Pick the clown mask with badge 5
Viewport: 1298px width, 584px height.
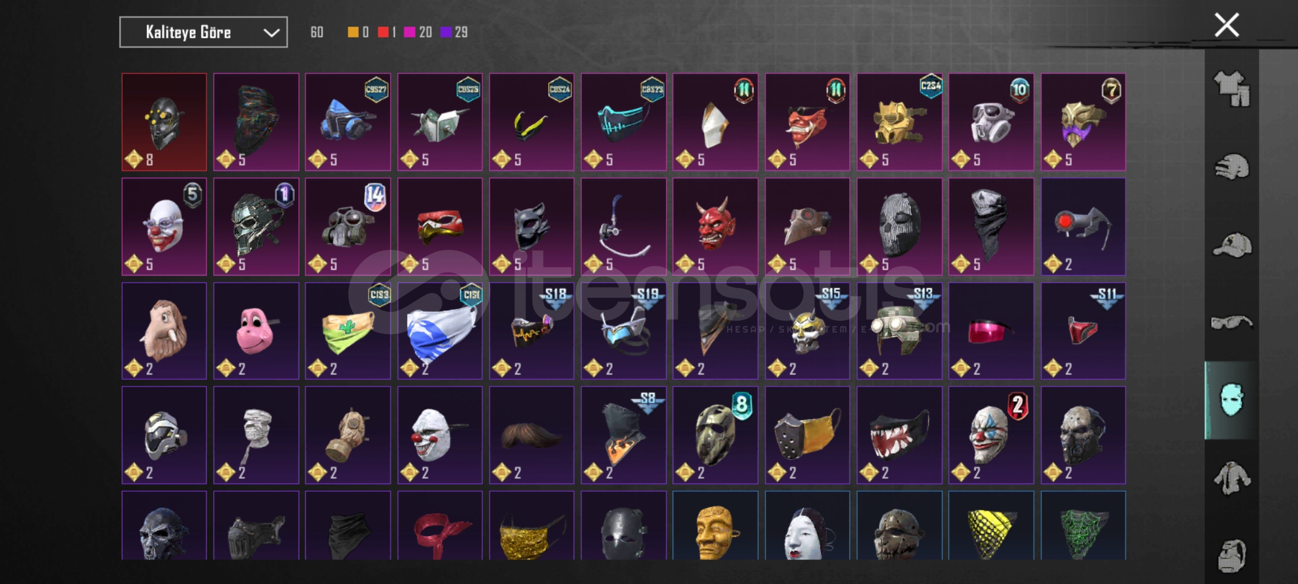(164, 227)
